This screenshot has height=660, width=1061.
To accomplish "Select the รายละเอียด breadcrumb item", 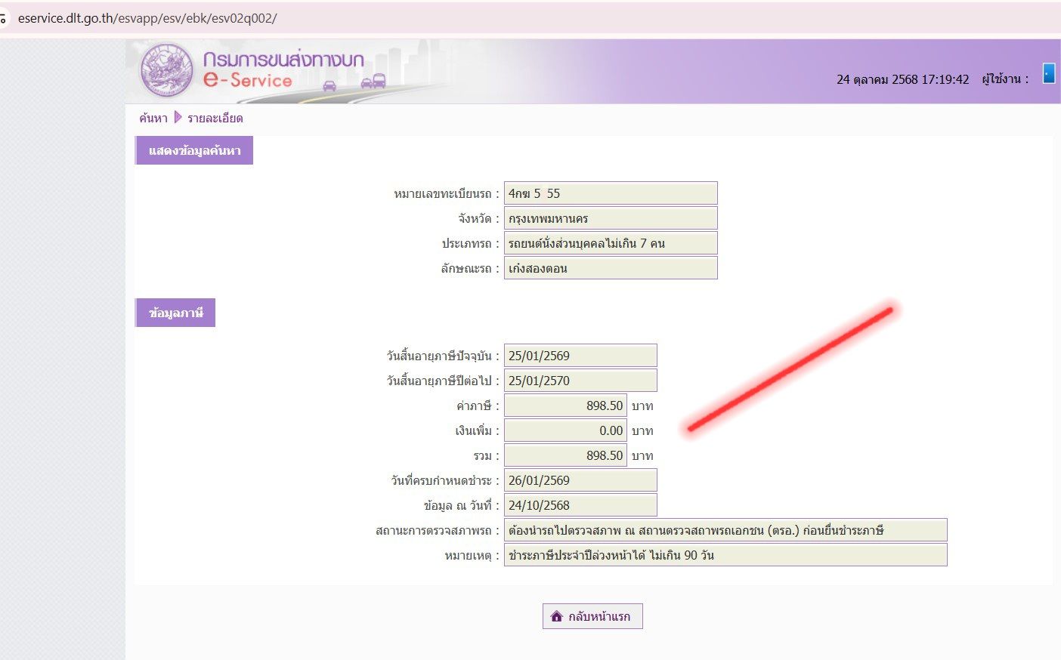I will pos(215,118).
